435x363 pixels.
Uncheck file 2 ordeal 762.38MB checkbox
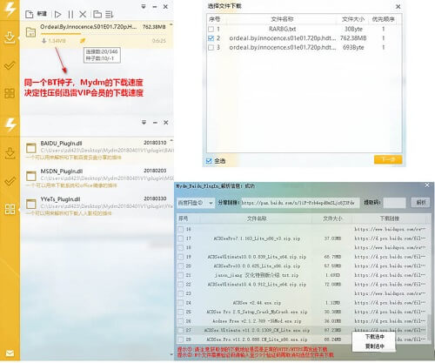tap(211, 38)
